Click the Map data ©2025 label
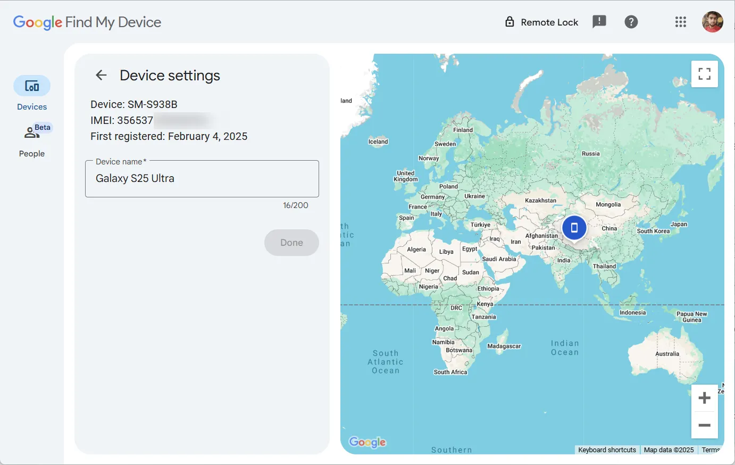Image resolution: width=735 pixels, height=465 pixels. tap(669, 450)
